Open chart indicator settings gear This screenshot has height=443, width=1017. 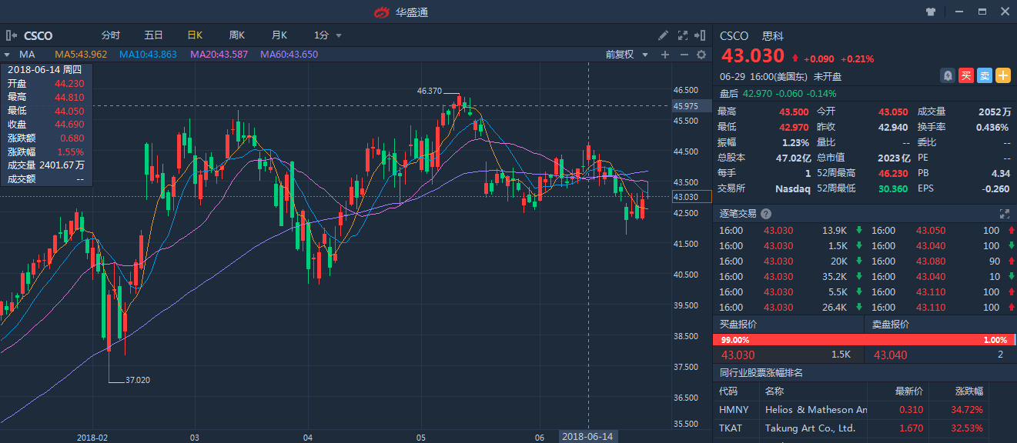pyautogui.click(x=701, y=55)
